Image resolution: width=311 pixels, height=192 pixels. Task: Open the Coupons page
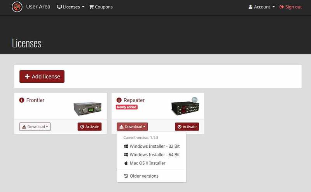pyautogui.click(x=101, y=7)
